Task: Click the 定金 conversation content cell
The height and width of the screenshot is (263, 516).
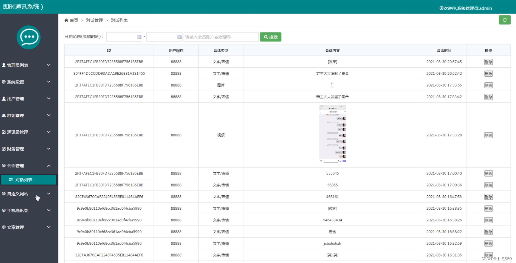Action: click(332, 232)
